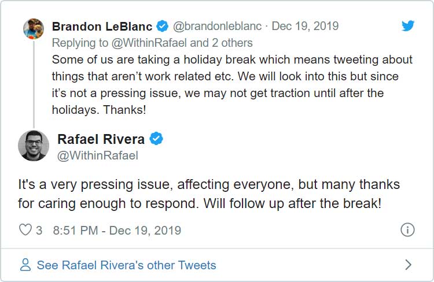Click the Brandon LeBlanc display name

click(x=102, y=27)
